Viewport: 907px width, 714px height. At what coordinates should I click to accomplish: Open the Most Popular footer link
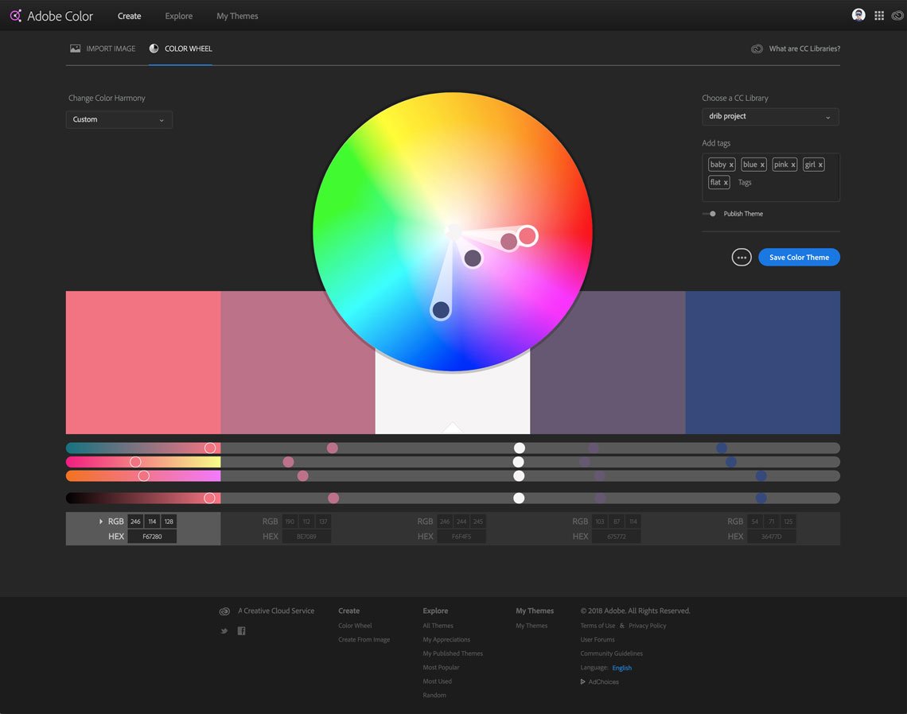coord(441,667)
